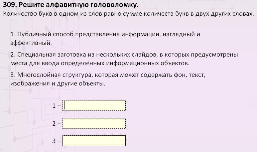Click the instruction sentence starting with 'Количество букв'
This screenshot has width=257, height=152.
(128, 14)
